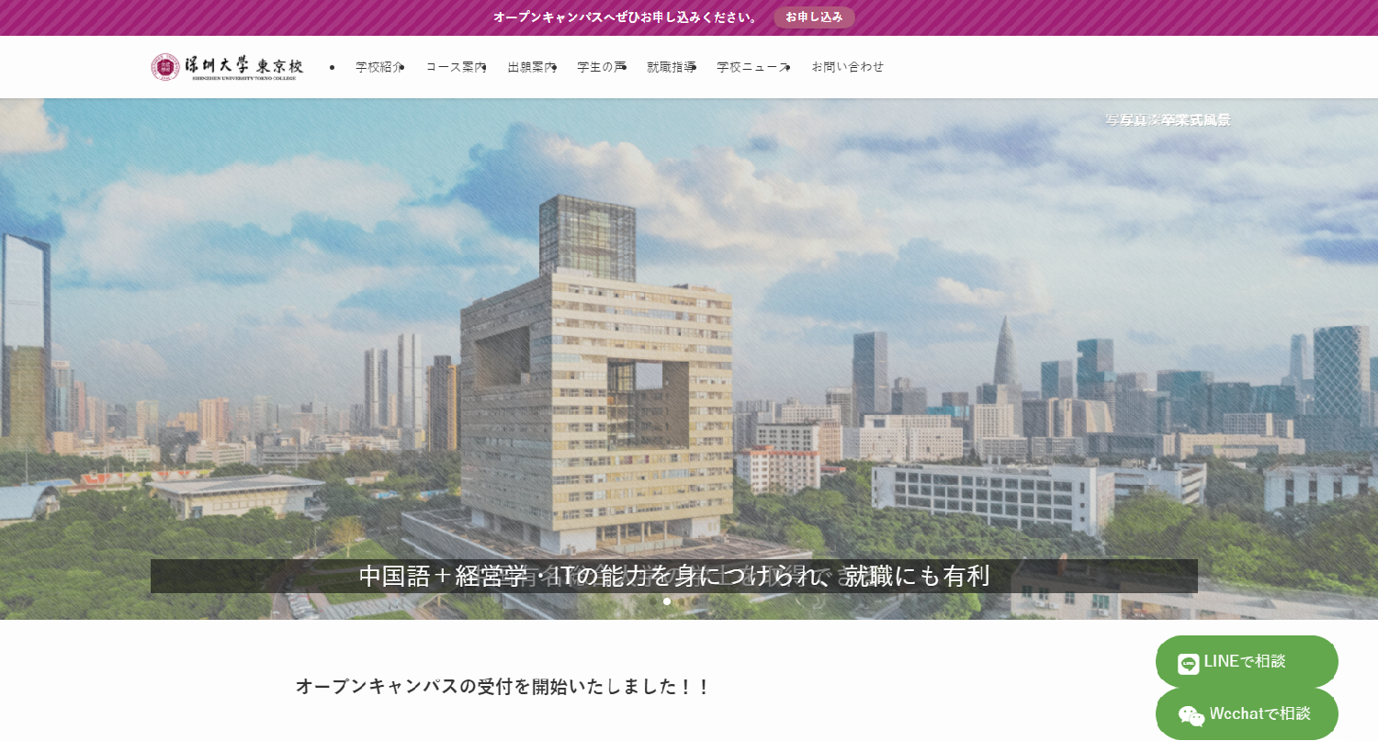Click the オープンキャンパスの受付 announcement heading
The height and width of the screenshot is (741, 1378).
coord(503,686)
